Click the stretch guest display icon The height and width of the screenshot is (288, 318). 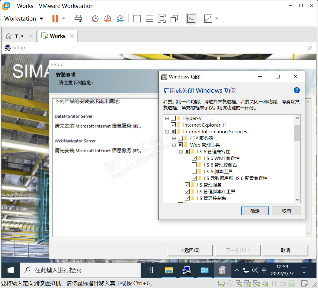coord(208,19)
